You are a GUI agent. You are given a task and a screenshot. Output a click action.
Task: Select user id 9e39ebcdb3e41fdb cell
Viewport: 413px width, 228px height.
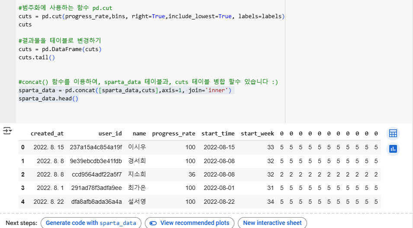(96, 161)
